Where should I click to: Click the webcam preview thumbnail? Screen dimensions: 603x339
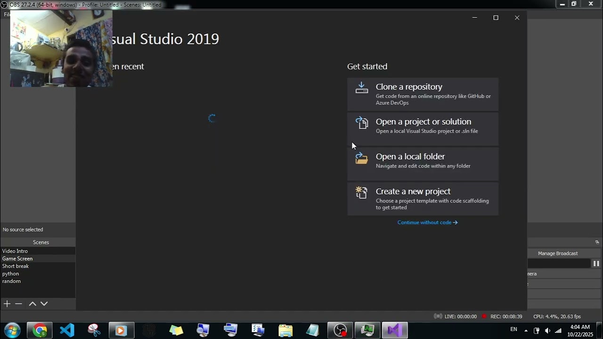click(x=61, y=48)
